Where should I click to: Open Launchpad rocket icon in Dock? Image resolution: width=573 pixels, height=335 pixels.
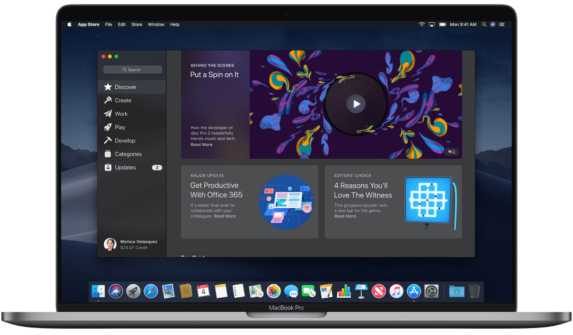click(x=133, y=291)
